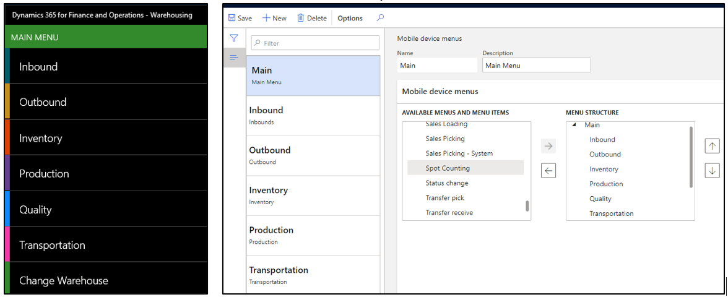Open Transportation in Warehousing main menu
This screenshot has height=297, width=728.
click(106, 245)
